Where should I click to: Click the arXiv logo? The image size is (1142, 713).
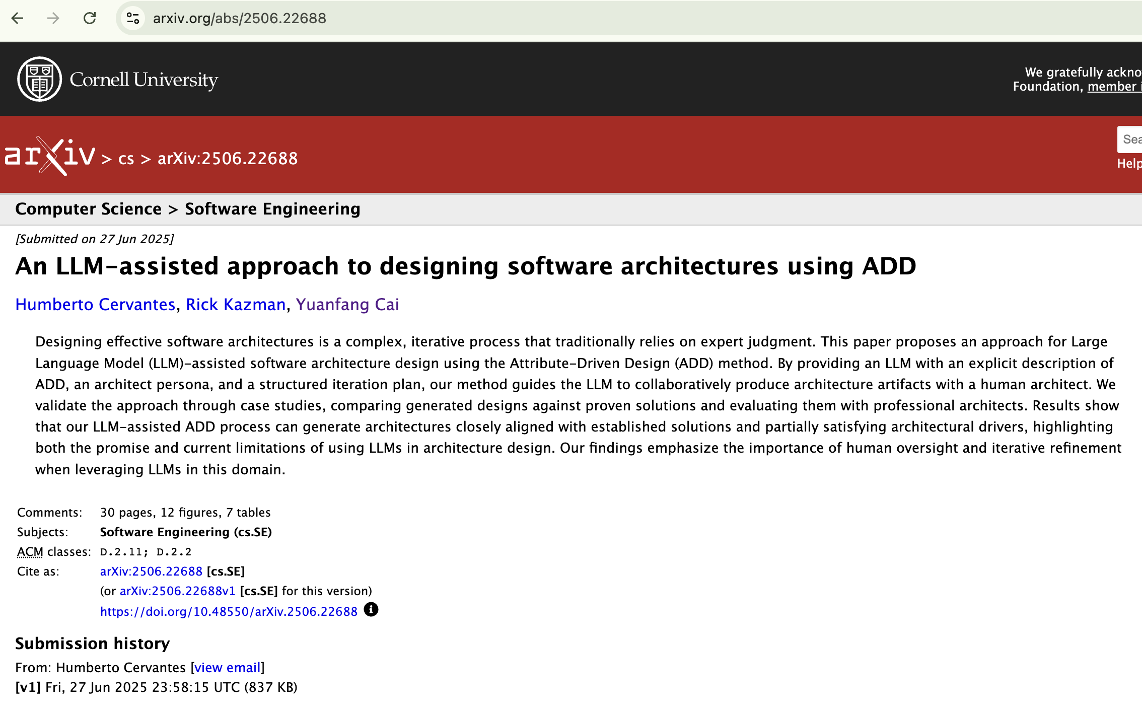pos(50,156)
